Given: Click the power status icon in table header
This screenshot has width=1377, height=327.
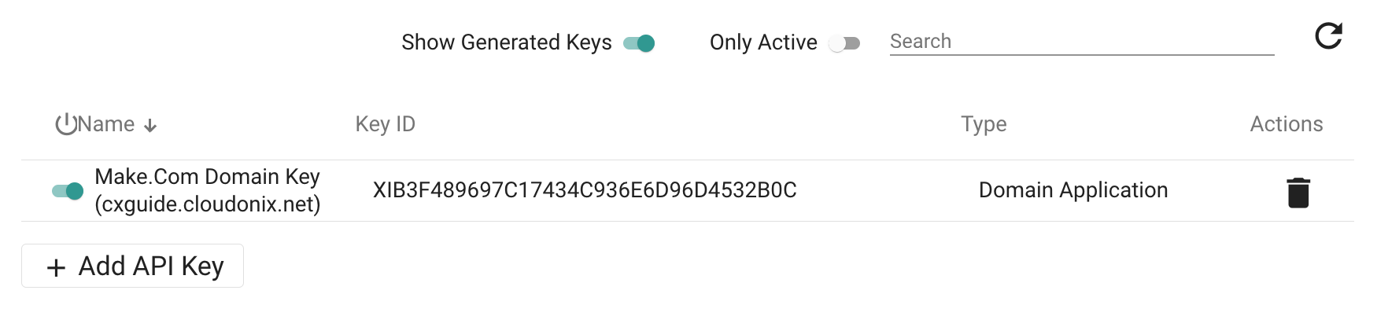Looking at the screenshot, I should (x=65, y=124).
